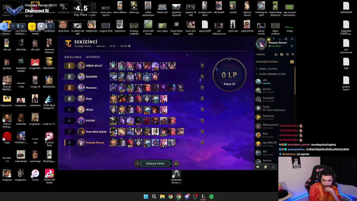The image size is (357, 201).
Task: Open the report icon in Keyt's row
Action: pyautogui.click(x=202, y=99)
